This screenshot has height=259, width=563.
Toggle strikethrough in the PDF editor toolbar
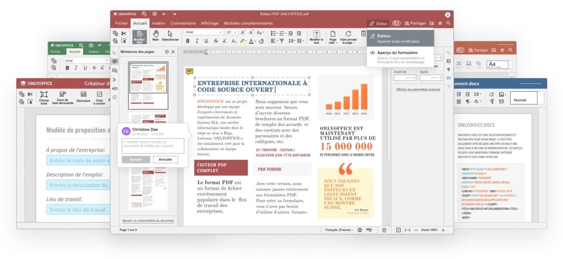[216, 41]
